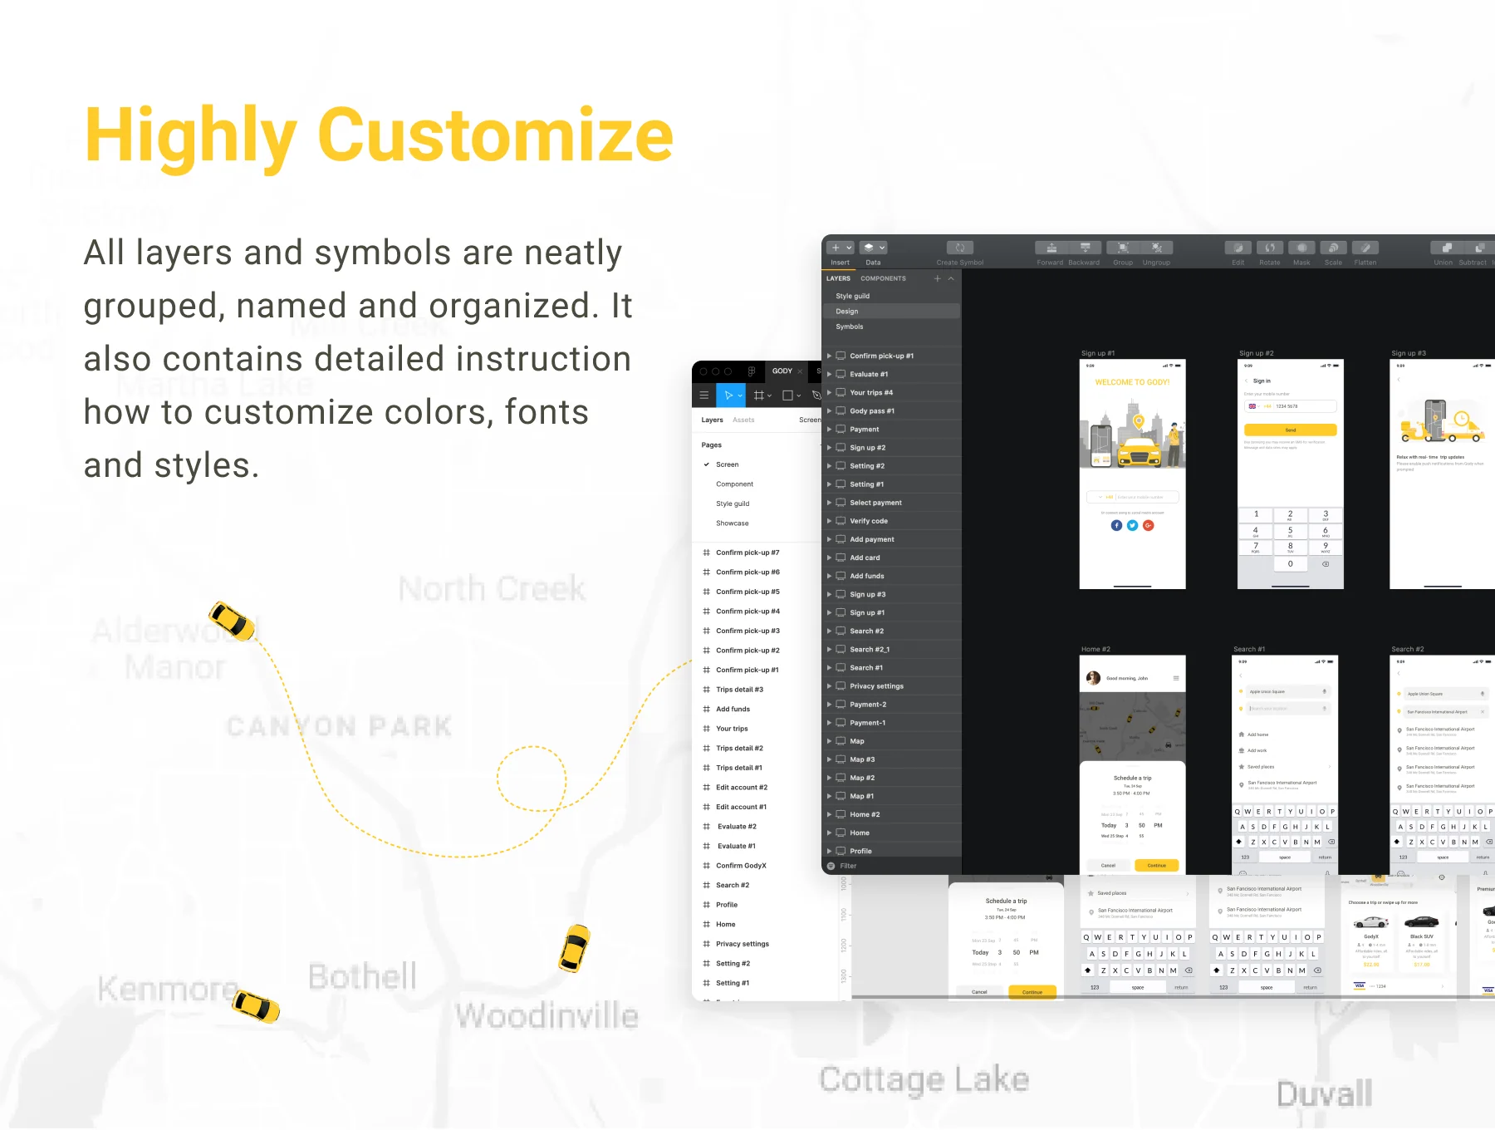Select the Confirm GodyX frame in Figma
This screenshot has height=1130, width=1495.
click(x=757, y=866)
